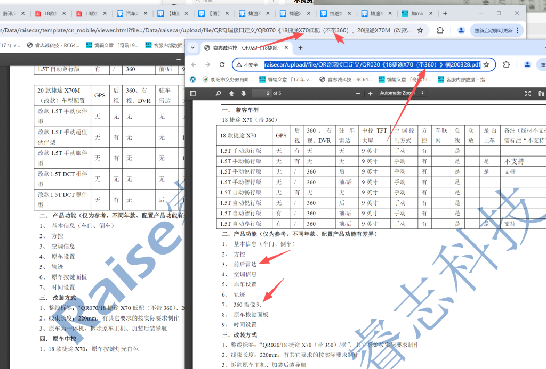
Task: Switch to the 【捷途 tab in back window
Action: pyautogui.click(x=169, y=13)
